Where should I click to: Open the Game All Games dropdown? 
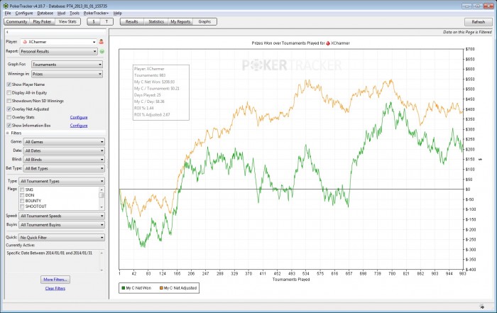[x=64, y=142]
